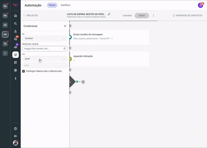Edit flow name with pencil icon
The image size is (207, 148).
click(x=109, y=14)
